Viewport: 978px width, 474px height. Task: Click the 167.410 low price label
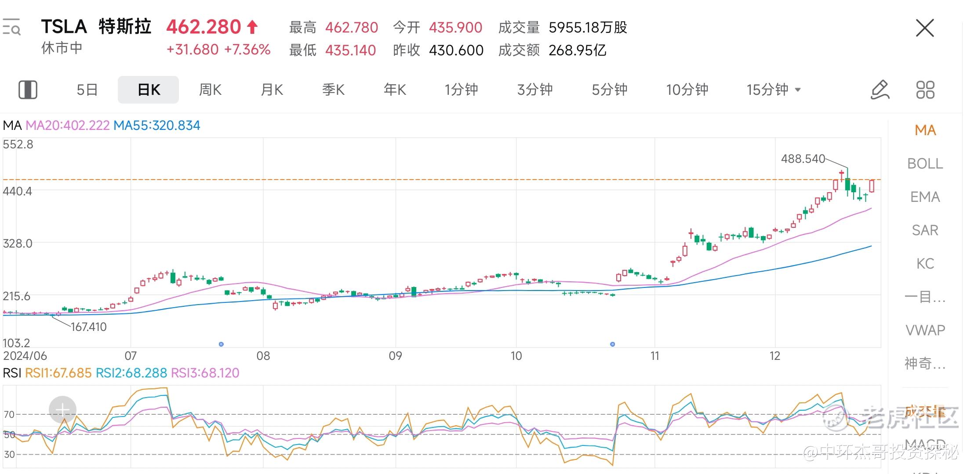[88, 327]
